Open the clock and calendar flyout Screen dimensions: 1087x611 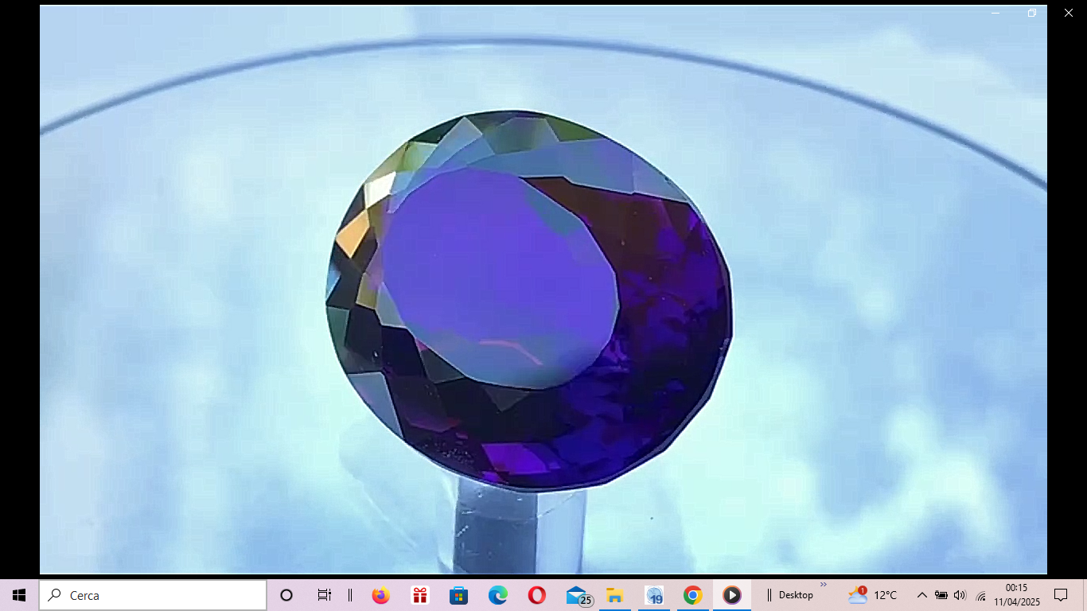click(1016, 595)
